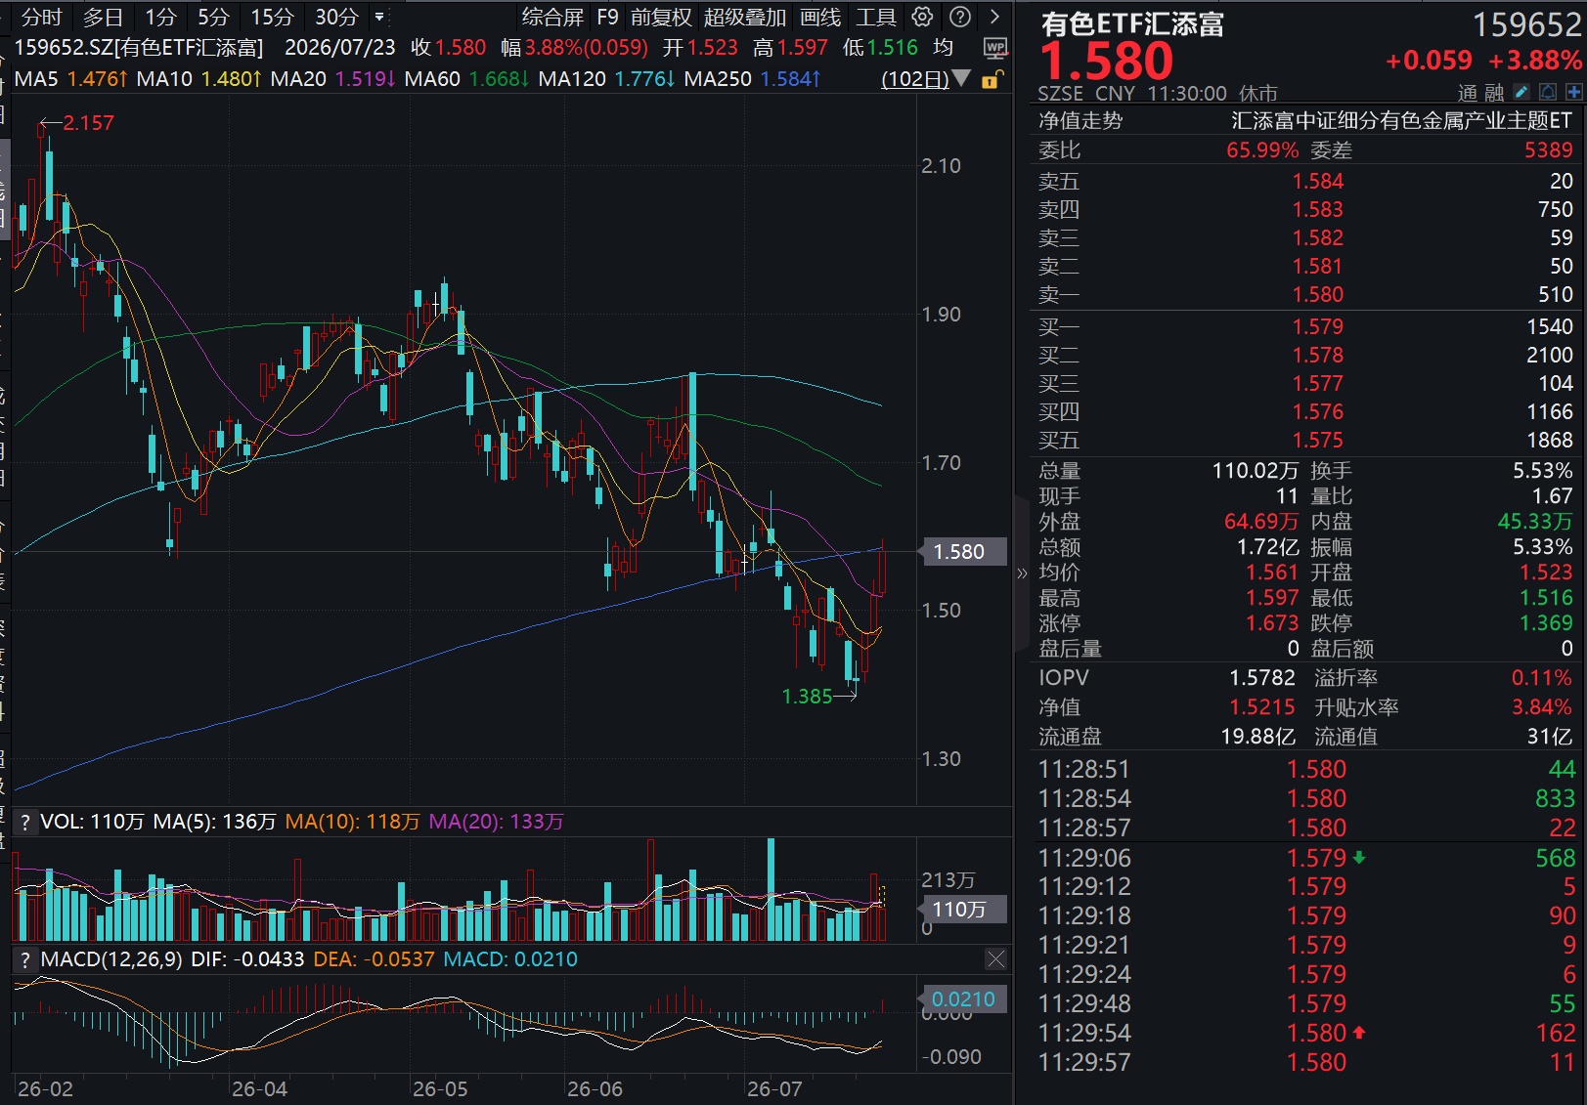Add stock to watchlist plus icon
The height and width of the screenshot is (1105, 1587).
(x=1573, y=92)
